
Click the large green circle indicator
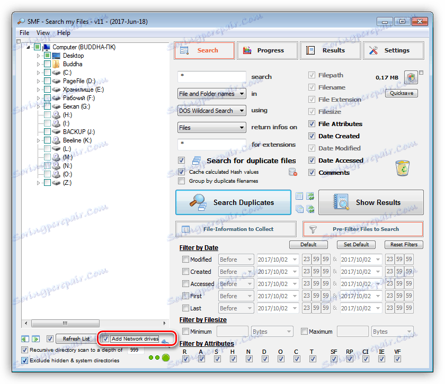166,358
